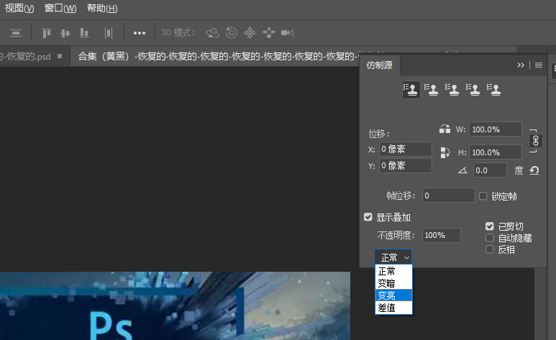This screenshot has width=556, height=340.
Task: Click the 3D 模式 label
Action: [x=178, y=33]
